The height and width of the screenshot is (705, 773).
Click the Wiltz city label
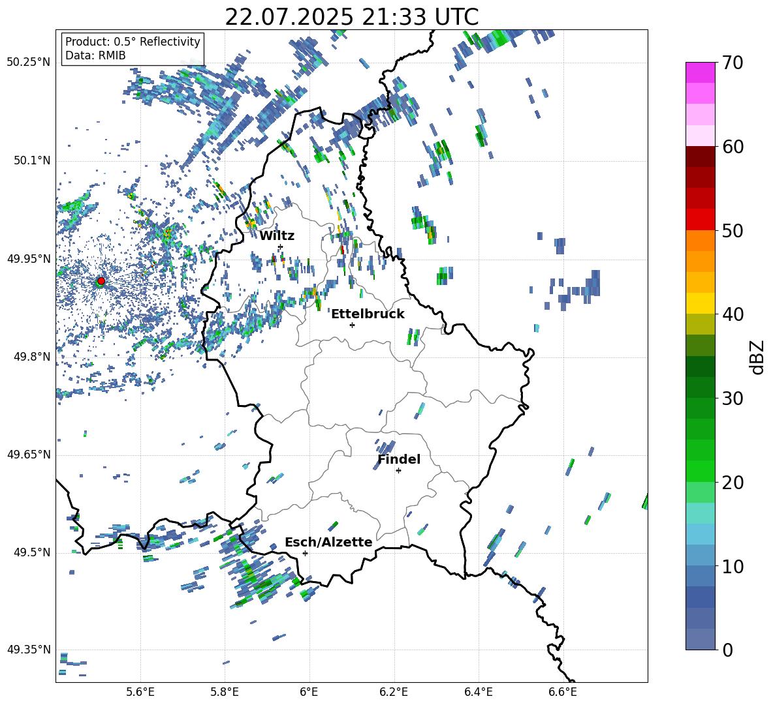277,236
